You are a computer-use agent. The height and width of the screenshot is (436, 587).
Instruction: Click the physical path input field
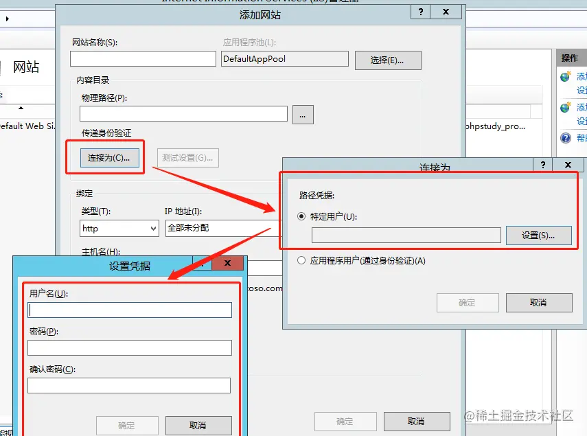[183, 114]
